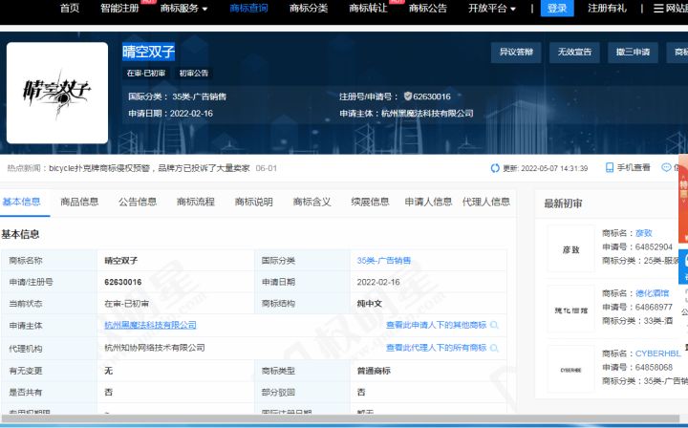This screenshot has width=688, height=428.
Task: Switch to the 商品信息 tab
Action: point(79,202)
